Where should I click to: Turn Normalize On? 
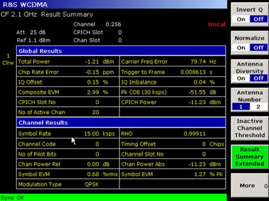pos(241,48)
